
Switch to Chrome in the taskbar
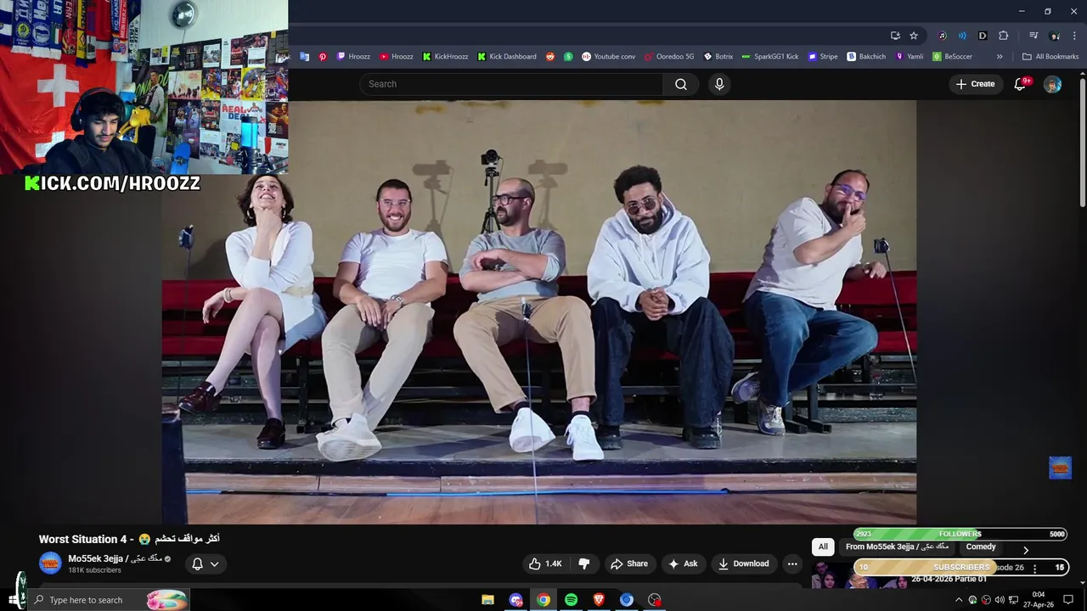[543, 600]
